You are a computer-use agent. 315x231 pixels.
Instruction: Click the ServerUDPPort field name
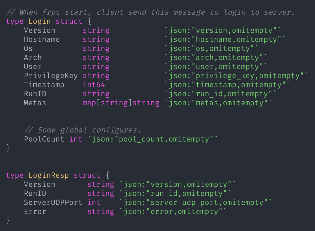pos(53,202)
